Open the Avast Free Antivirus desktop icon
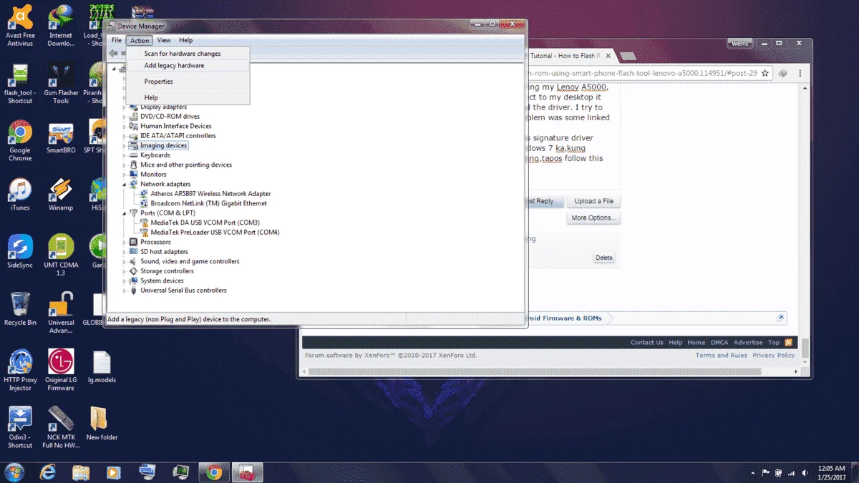The height and width of the screenshot is (483, 859). 20,25
